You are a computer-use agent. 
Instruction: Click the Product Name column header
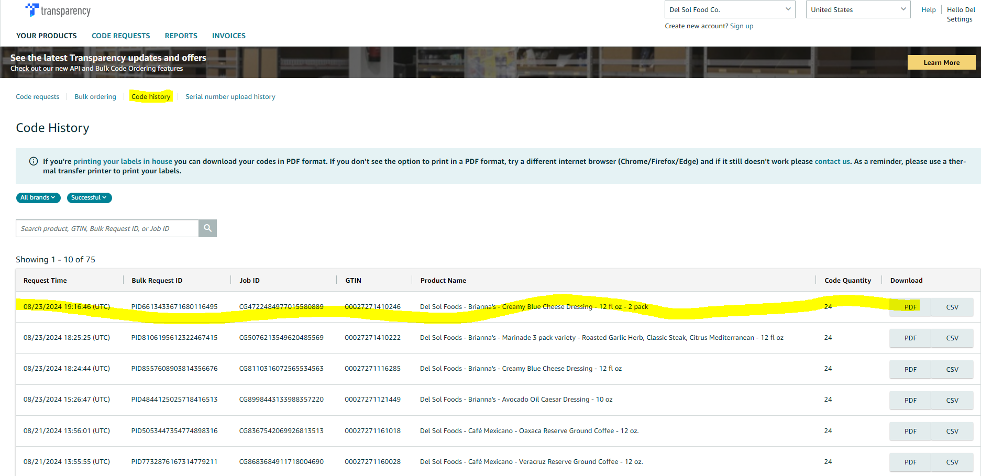point(443,280)
